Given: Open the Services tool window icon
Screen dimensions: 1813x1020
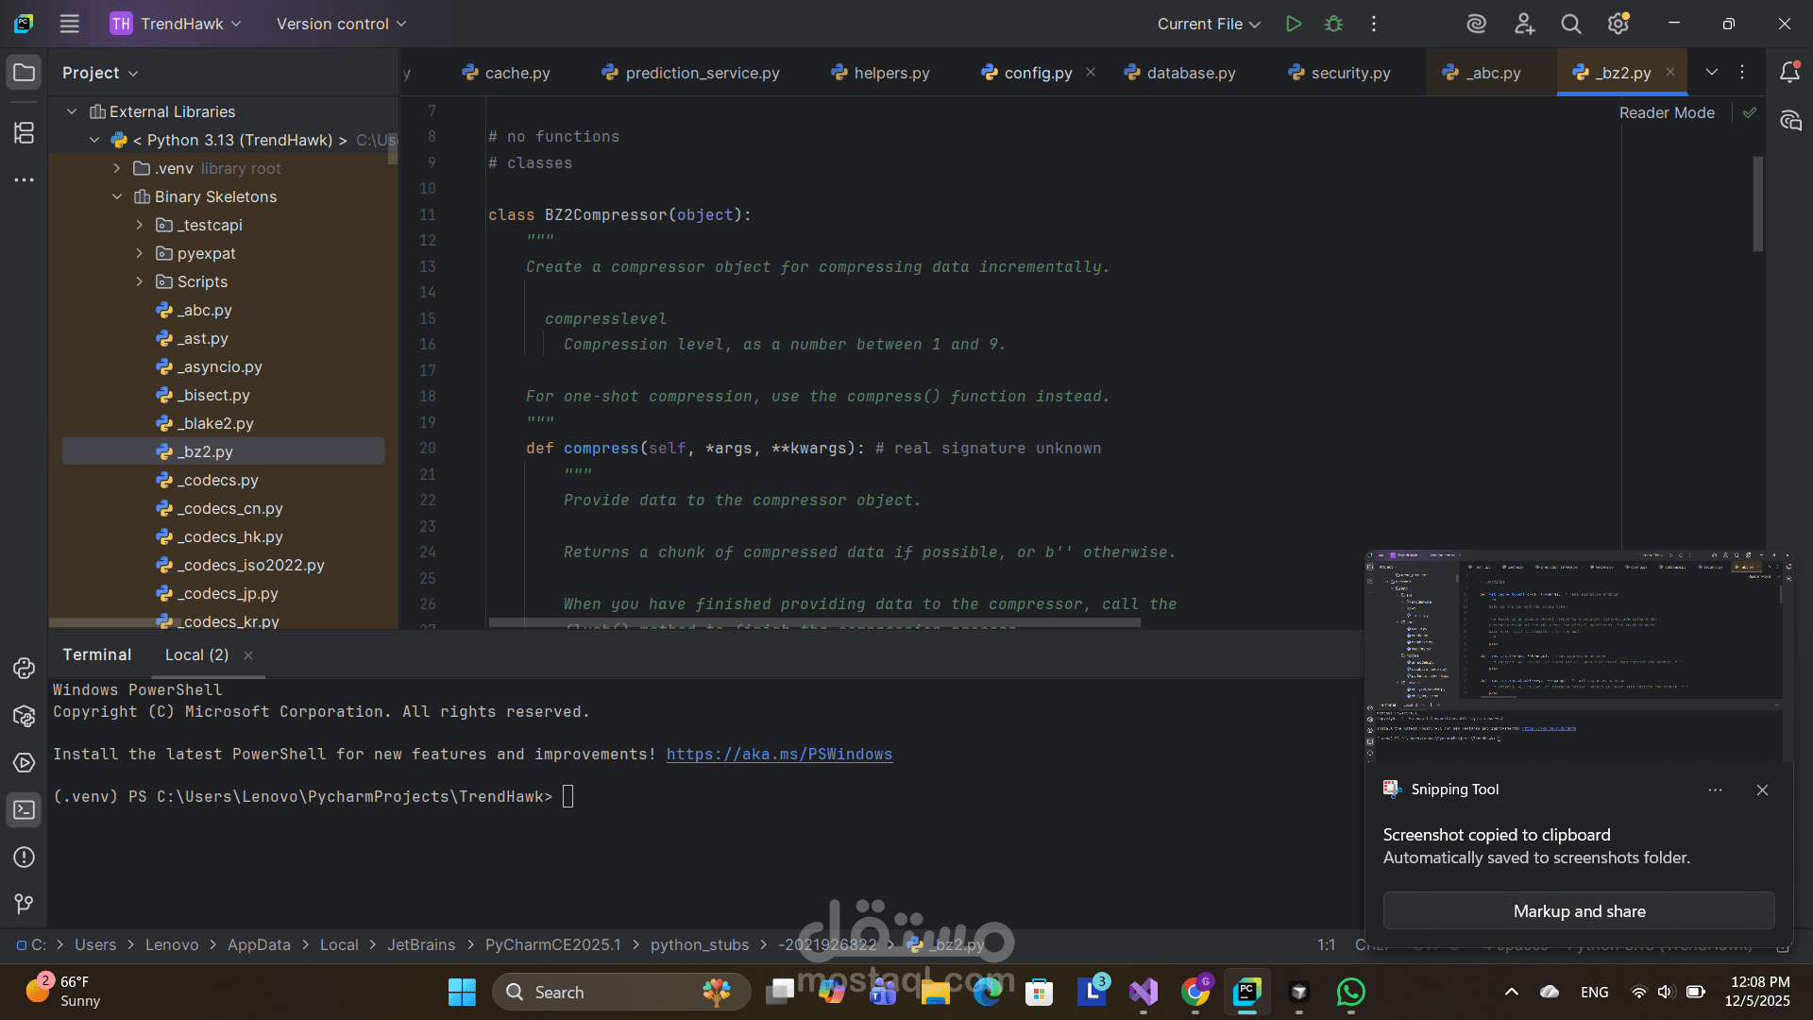Looking at the screenshot, I should click(x=24, y=763).
